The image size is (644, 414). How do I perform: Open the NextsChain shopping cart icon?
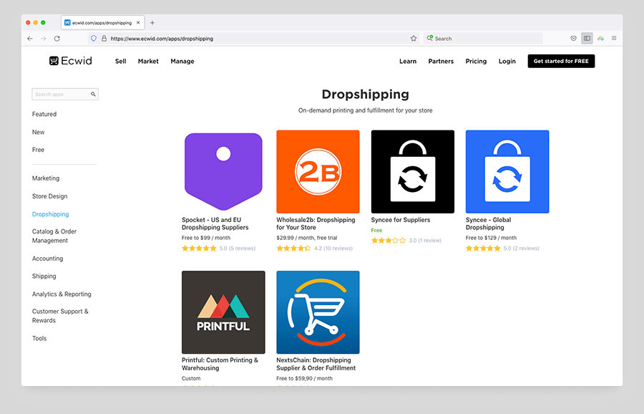tap(318, 312)
